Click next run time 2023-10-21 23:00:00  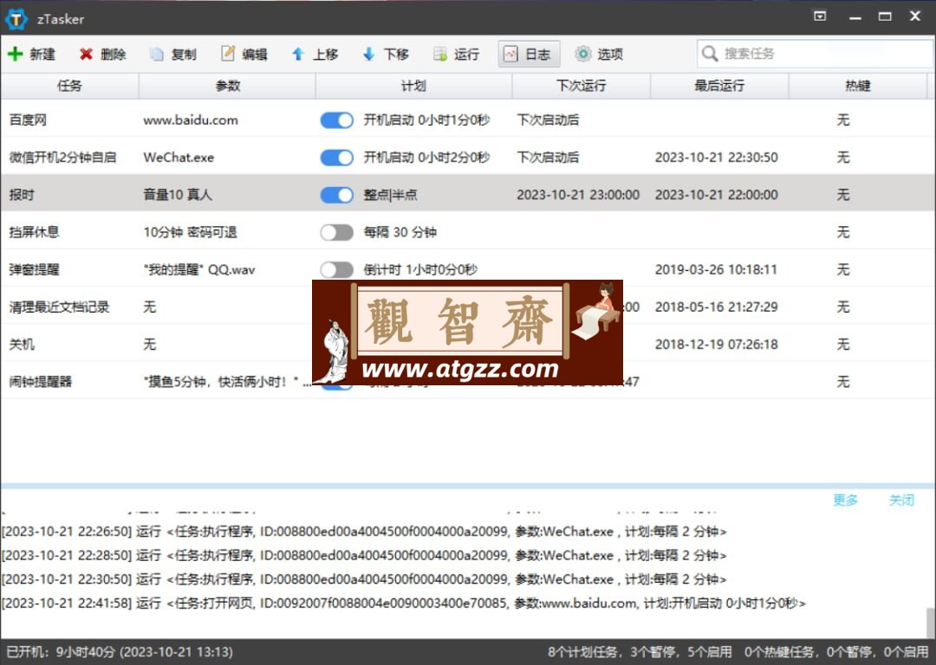pos(578,195)
